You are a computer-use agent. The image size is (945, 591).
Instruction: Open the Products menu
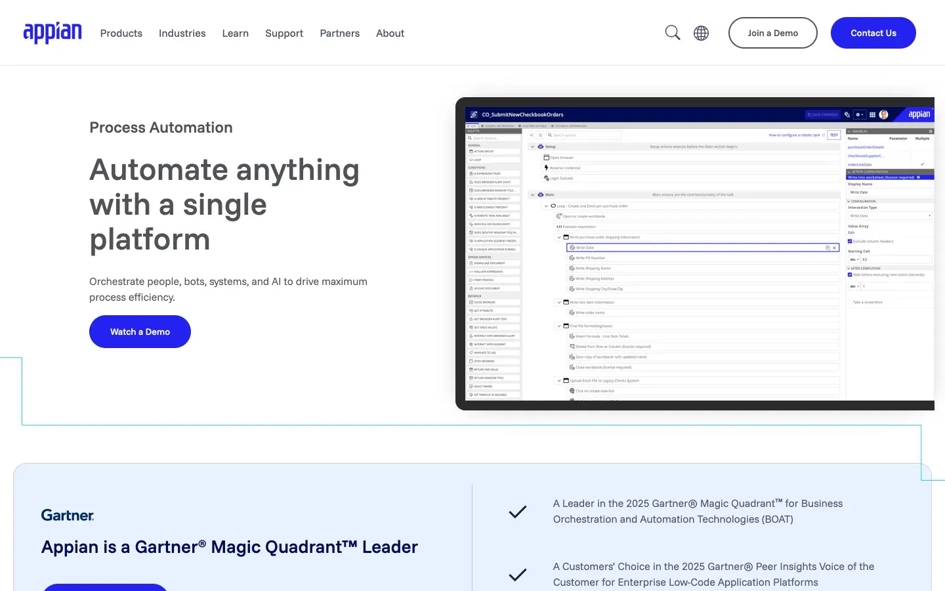point(121,33)
